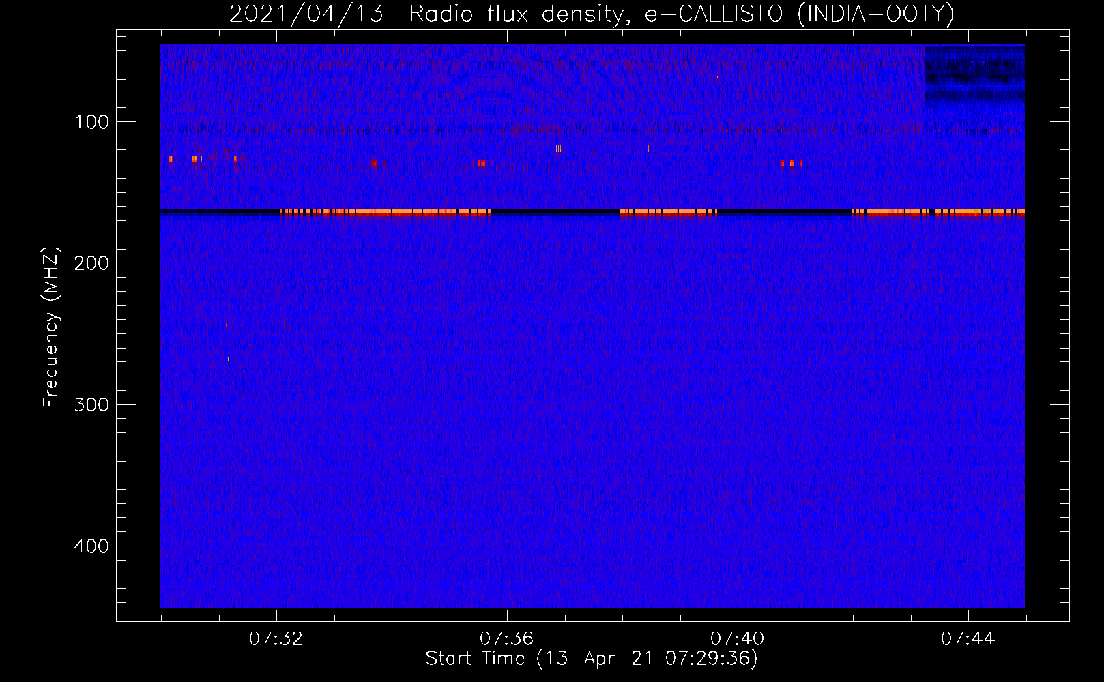Click the dark patch in the spectrogram's upper-right corner
The image size is (1104, 682).
point(974,75)
